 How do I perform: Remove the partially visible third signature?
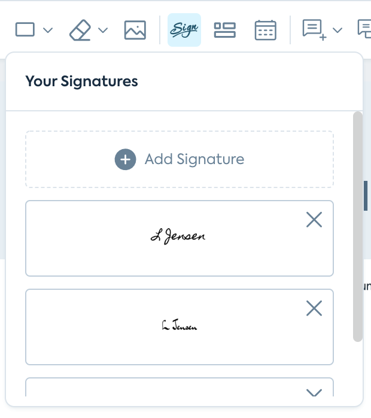pyautogui.click(x=314, y=393)
